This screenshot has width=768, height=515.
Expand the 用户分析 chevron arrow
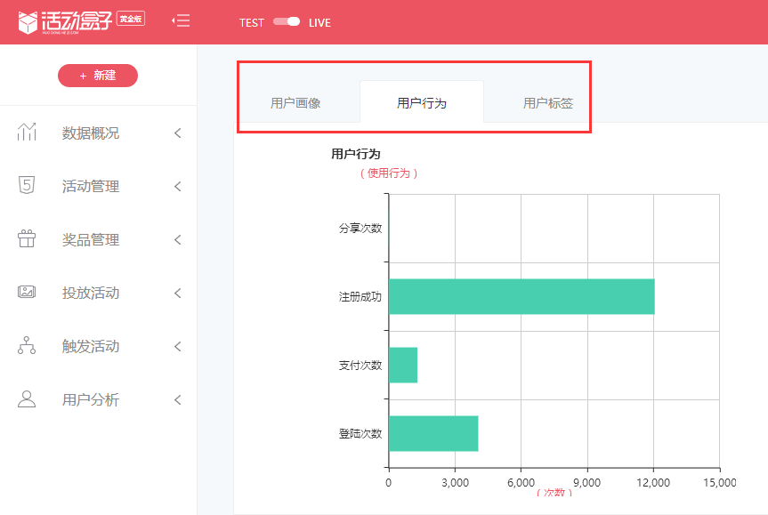[177, 400]
